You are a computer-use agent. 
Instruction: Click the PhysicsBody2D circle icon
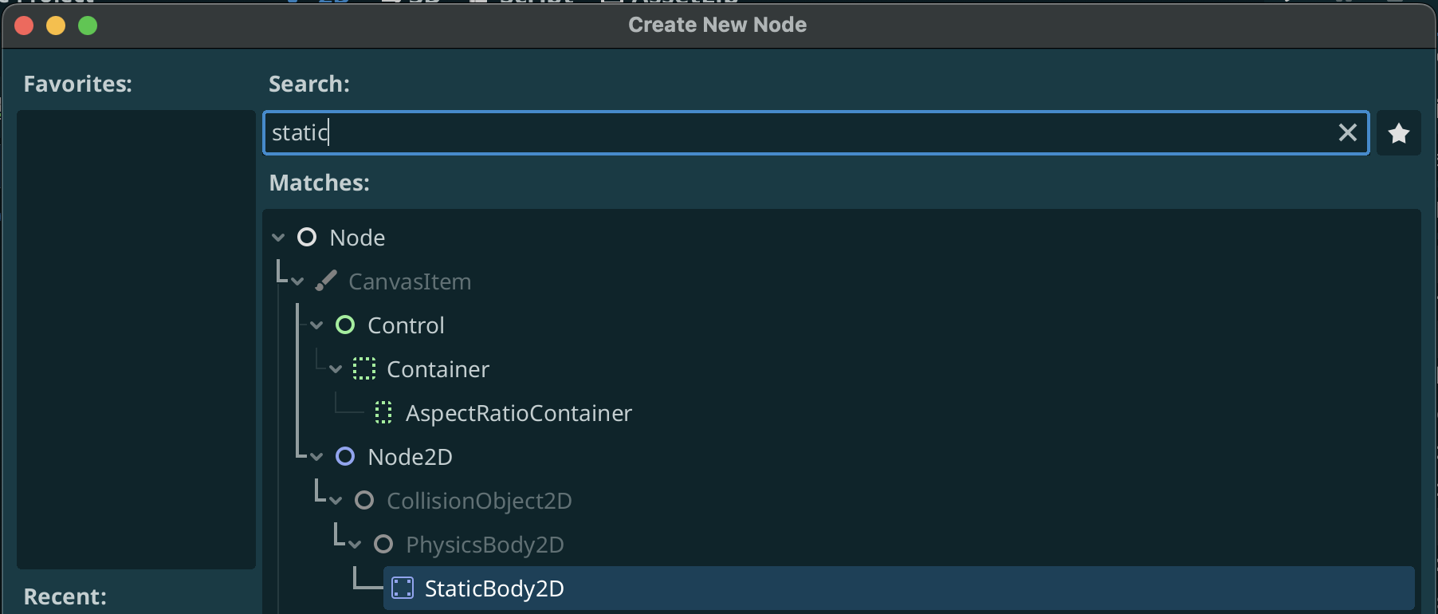(x=383, y=544)
